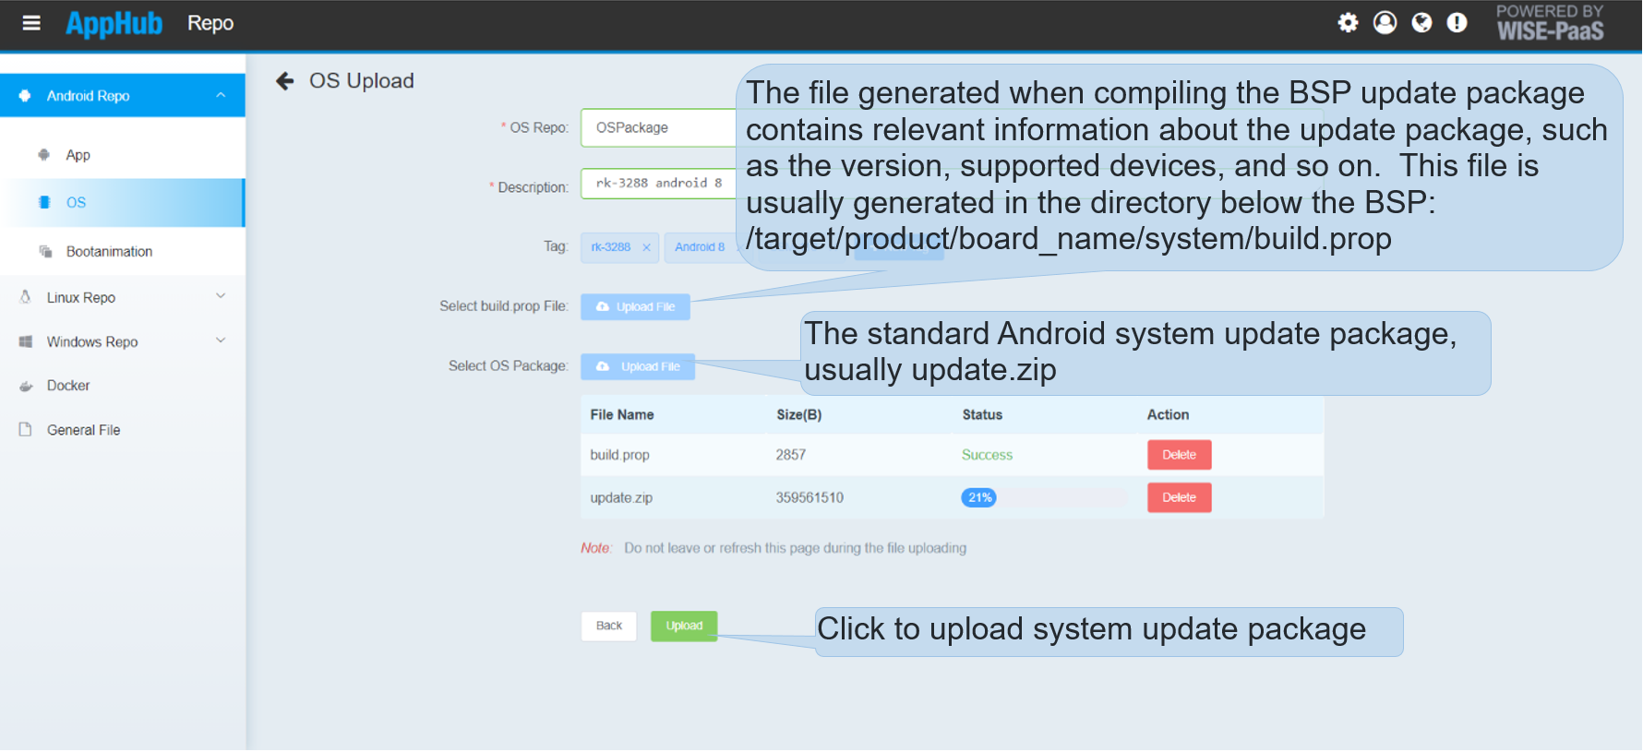Image resolution: width=1643 pixels, height=752 pixels.
Task: Click the Android Repo icon in sidebar
Action: pos(25,95)
